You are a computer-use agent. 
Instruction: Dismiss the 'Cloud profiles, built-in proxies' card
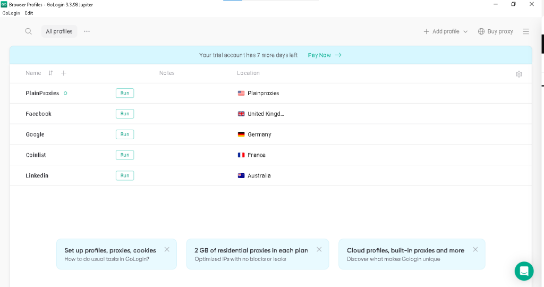475,249
